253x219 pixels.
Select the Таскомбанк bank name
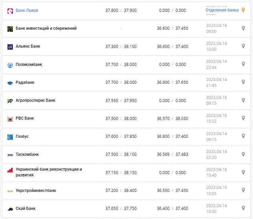pyautogui.click(x=27, y=154)
